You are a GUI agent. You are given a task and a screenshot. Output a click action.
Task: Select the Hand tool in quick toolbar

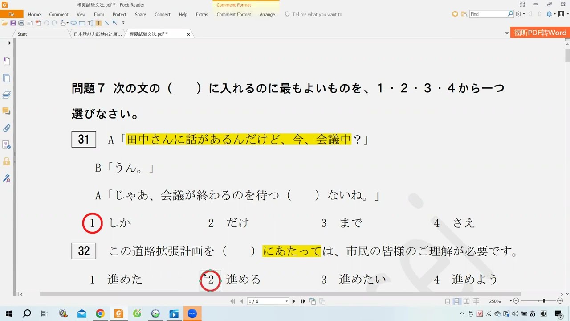pos(63,23)
